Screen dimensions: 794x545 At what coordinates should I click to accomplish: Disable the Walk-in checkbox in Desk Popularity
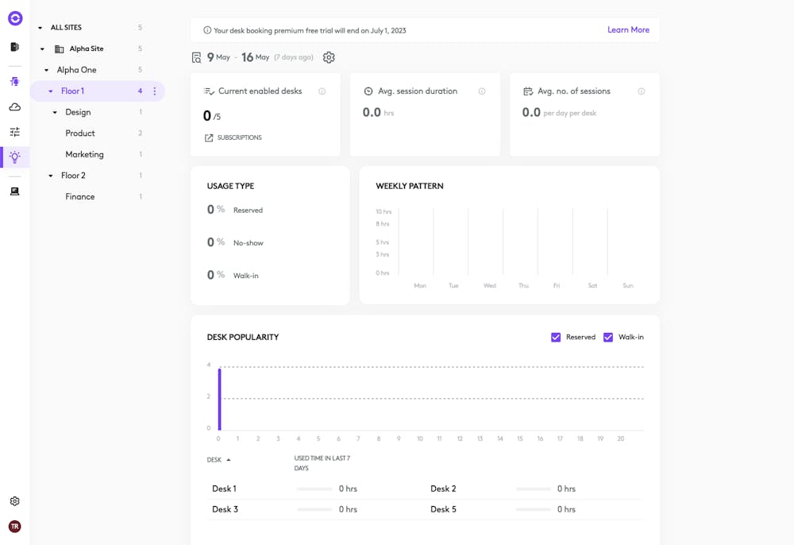coord(608,337)
